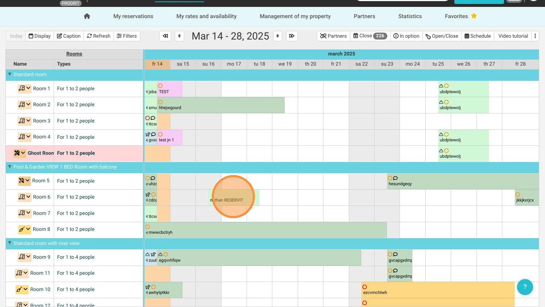Open the Partners menu item
The height and width of the screenshot is (307, 545).
click(364, 16)
